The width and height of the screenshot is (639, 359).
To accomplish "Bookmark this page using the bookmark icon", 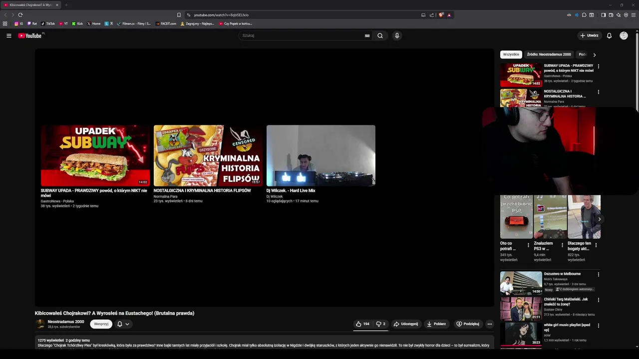I will (x=179, y=15).
